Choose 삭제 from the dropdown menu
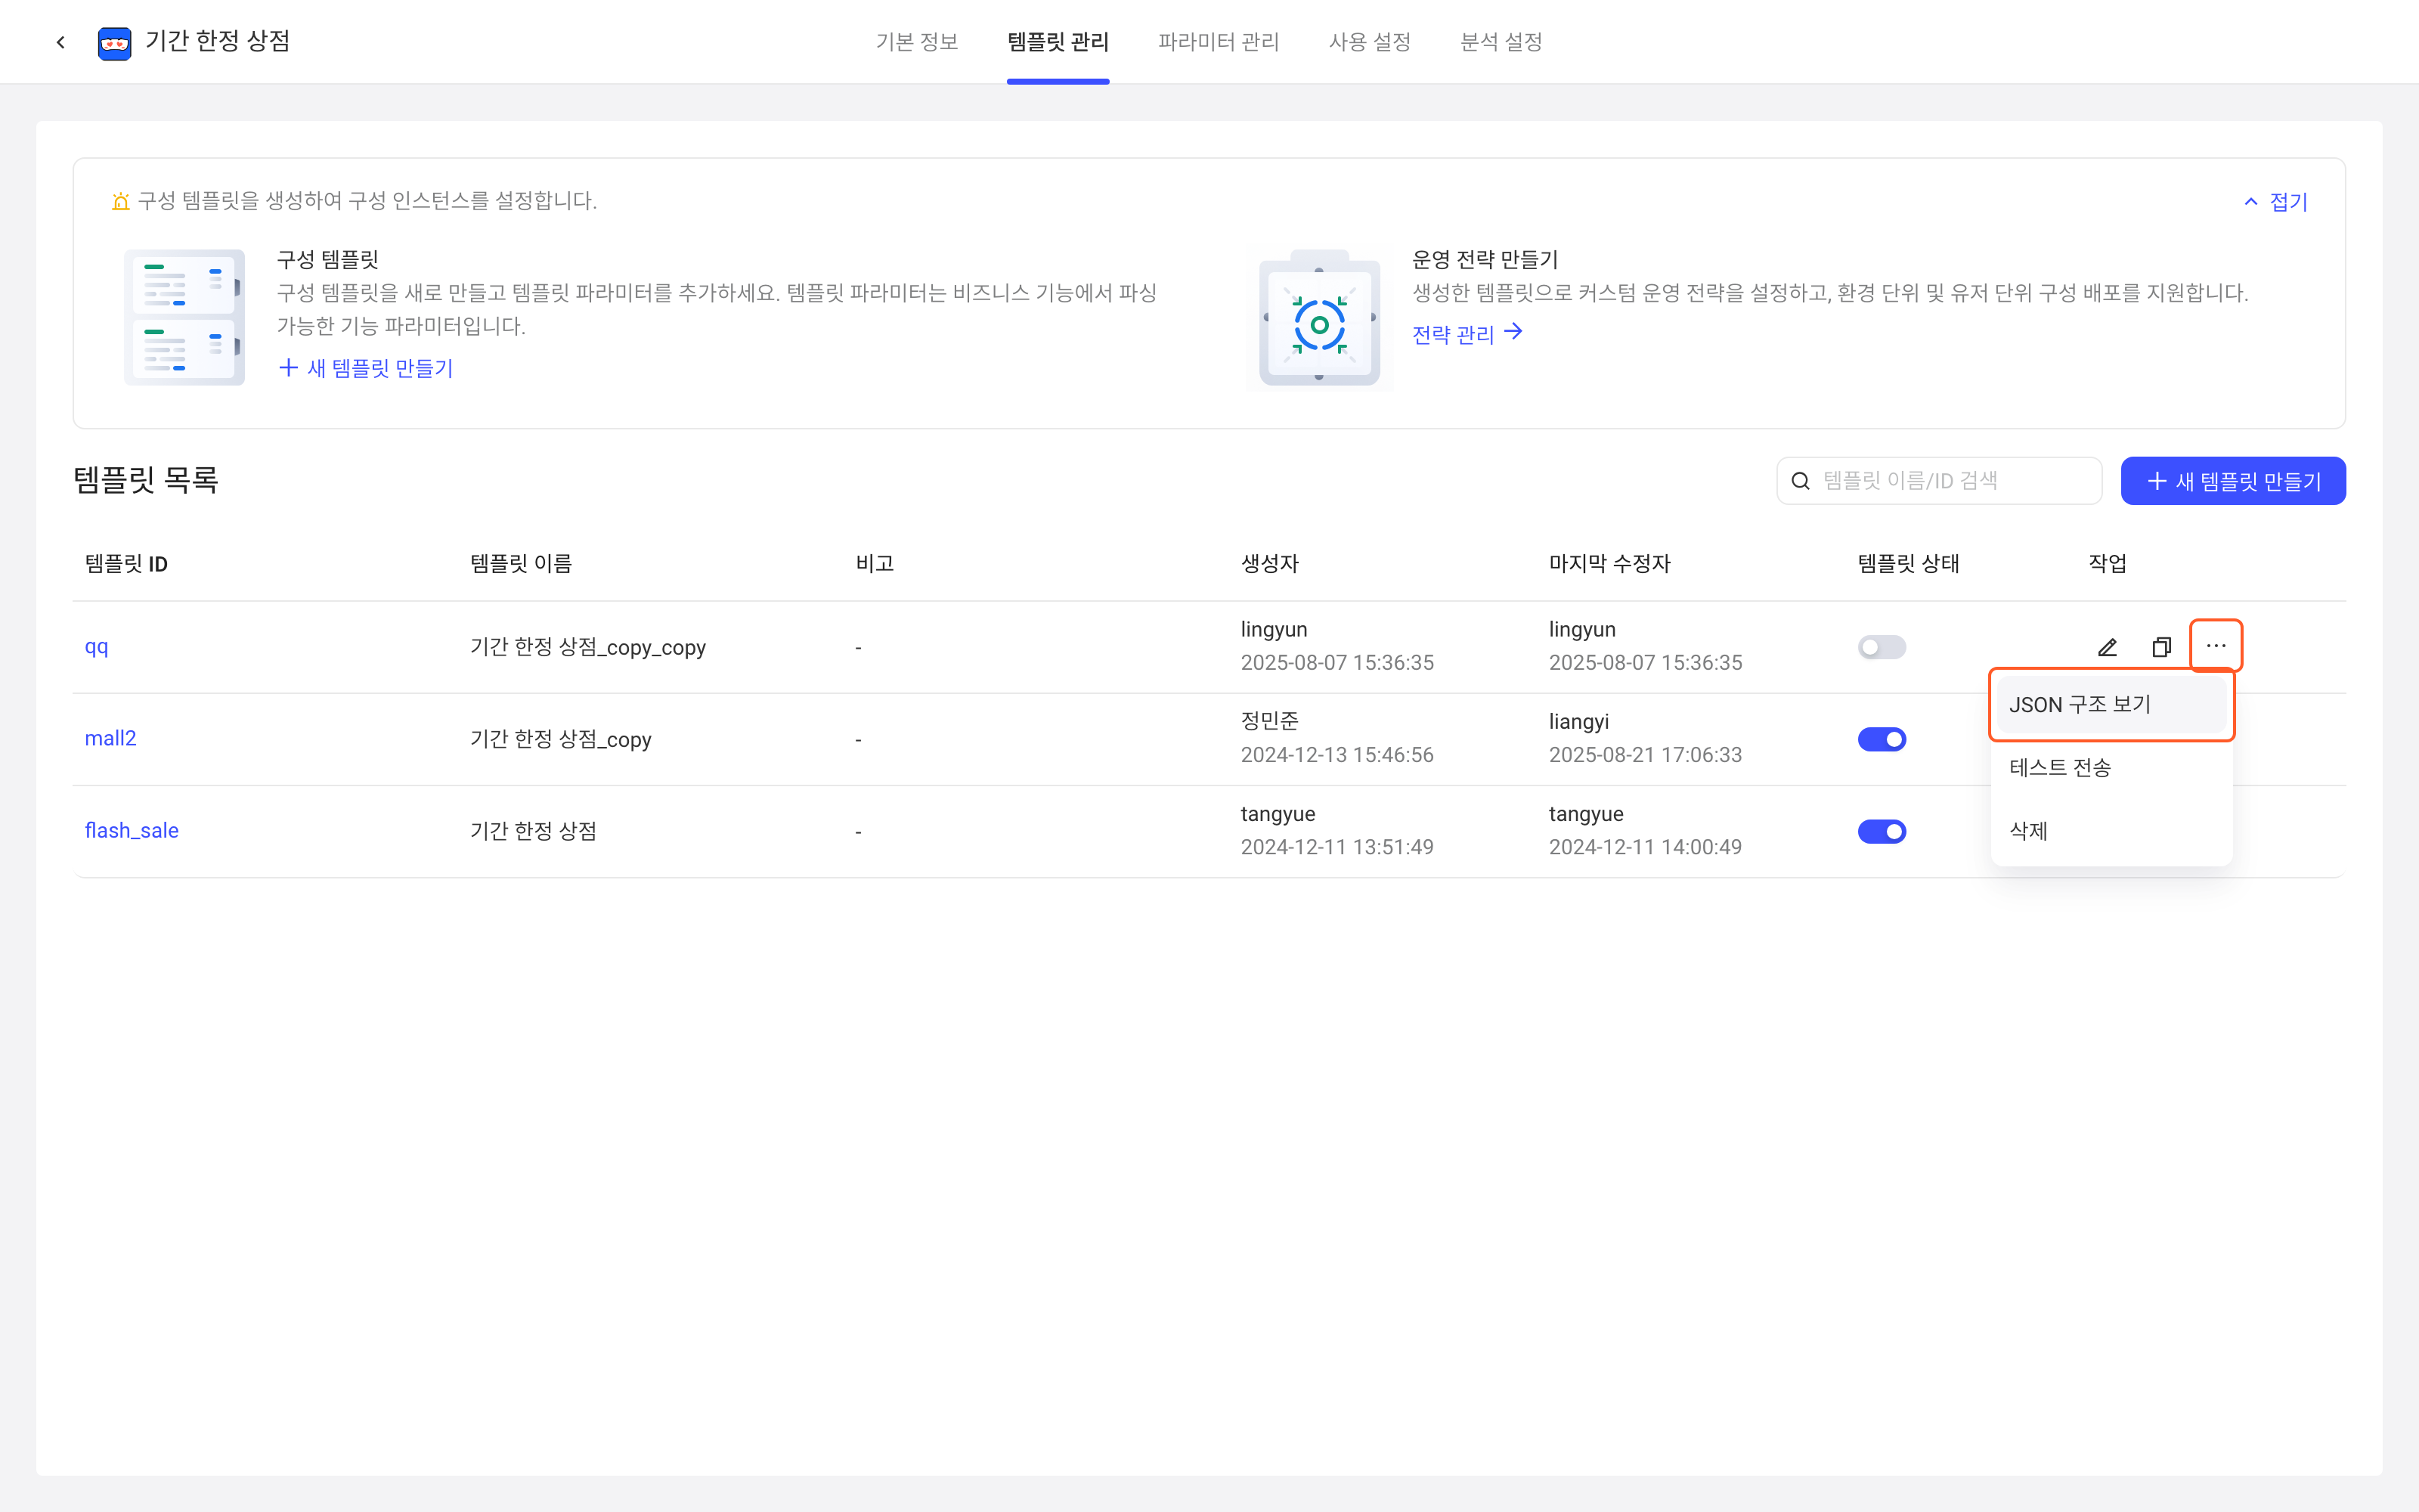2419x1512 pixels. (2111, 830)
